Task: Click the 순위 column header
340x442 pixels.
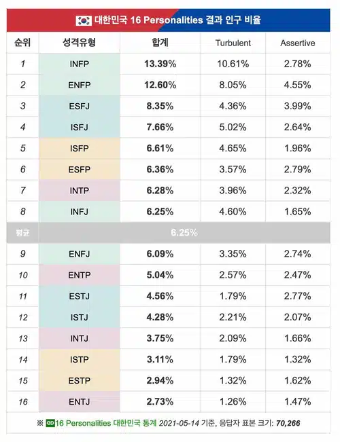Action: tap(22, 43)
